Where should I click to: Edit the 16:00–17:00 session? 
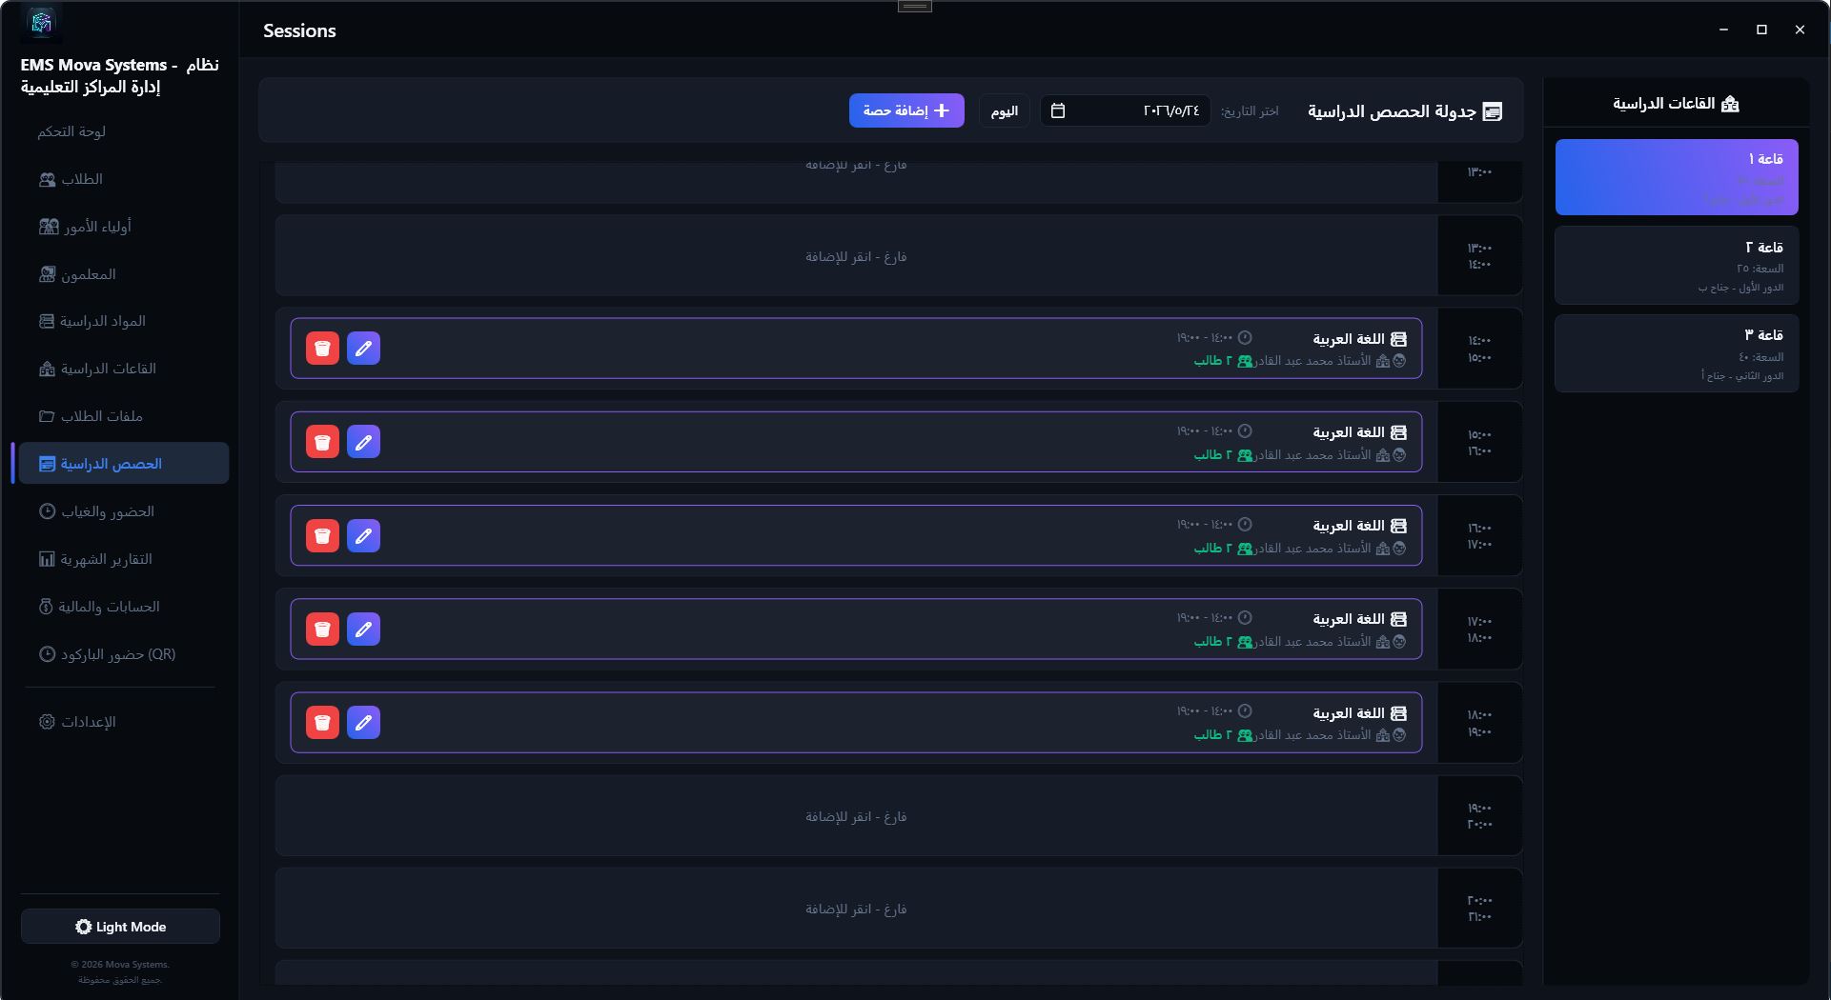[x=363, y=535]
